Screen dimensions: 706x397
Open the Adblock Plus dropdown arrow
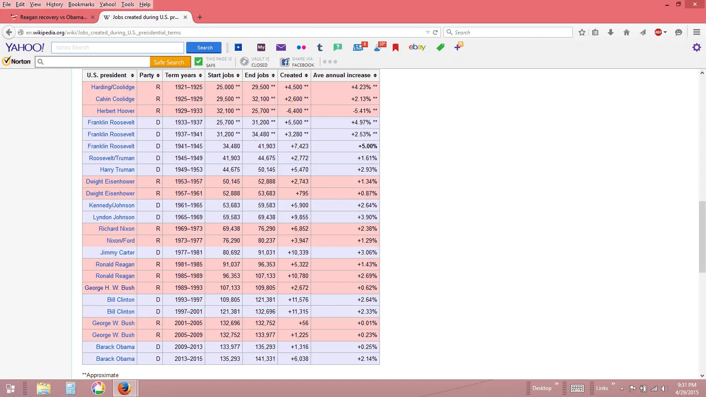[x=665, y=32]
